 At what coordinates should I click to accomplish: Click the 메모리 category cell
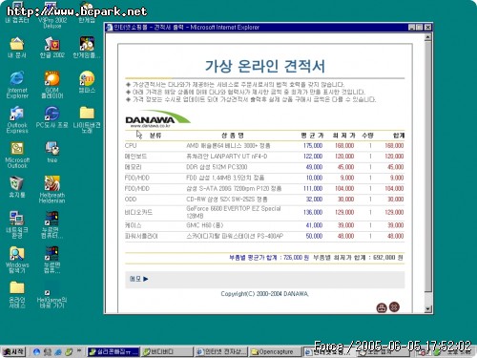click(x=134, y=167)
